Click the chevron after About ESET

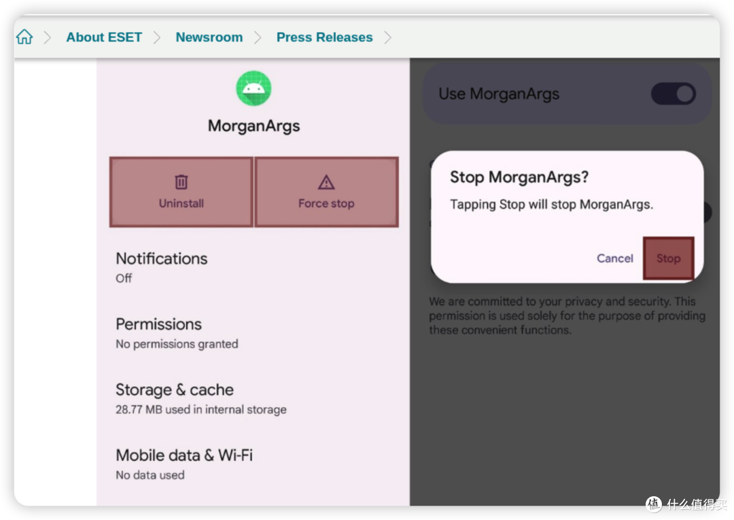point(157,37)
